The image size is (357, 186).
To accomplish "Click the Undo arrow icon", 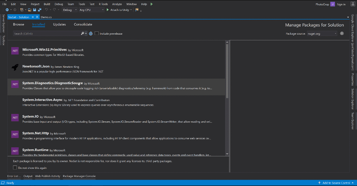I will (x=46, y=10).
